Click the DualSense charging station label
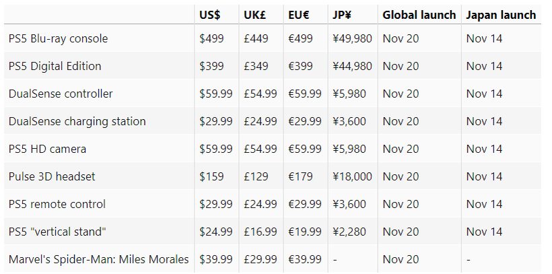This screenshot has width=552, height=274. [x=77, y=121]
